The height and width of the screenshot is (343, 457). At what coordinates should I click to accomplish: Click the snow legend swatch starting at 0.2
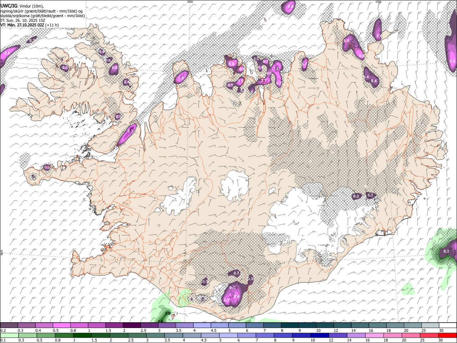(9, 325)
